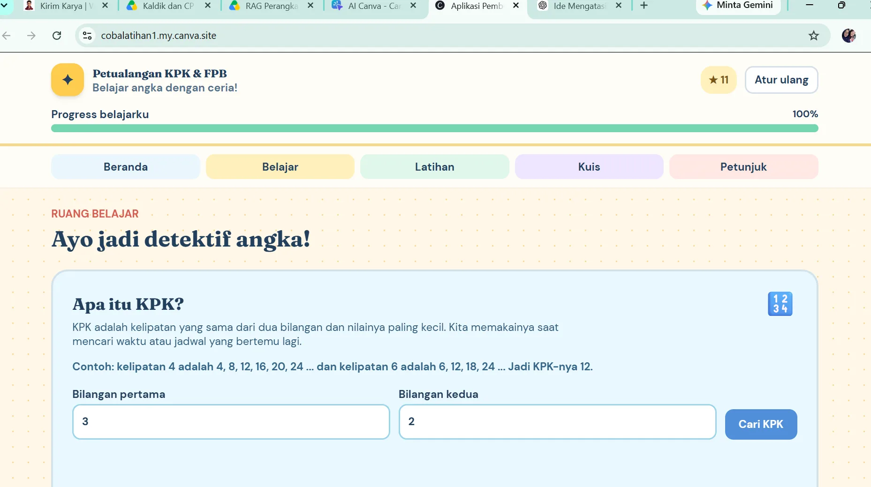Click the Cari KPK button
871x487 pixels.
[761, 424]
